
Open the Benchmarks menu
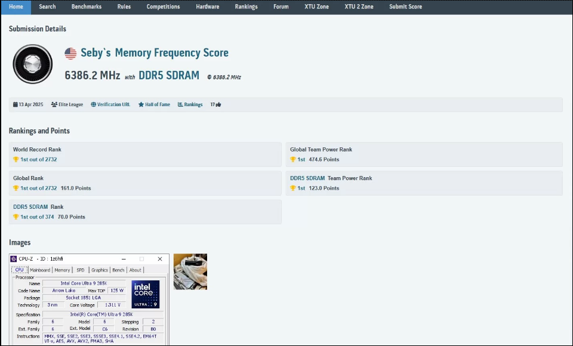[86, 7]
